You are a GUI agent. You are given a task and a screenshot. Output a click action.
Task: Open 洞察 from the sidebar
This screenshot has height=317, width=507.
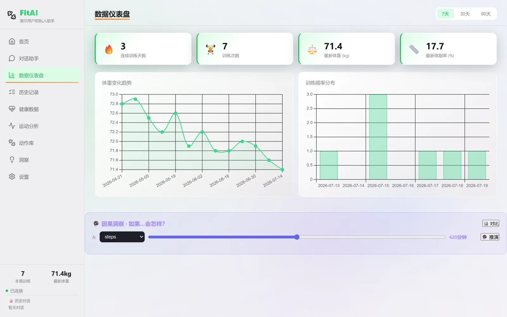coord(42,160)
